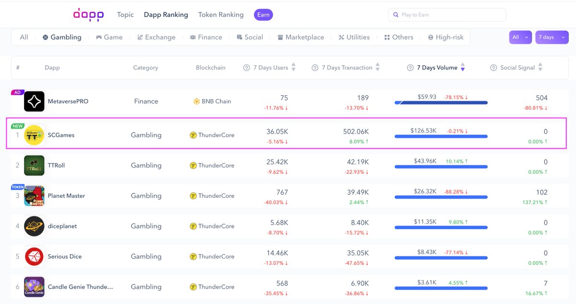
Task: Click the MetaversePRO volume progress bar
Action: point(441,102)
